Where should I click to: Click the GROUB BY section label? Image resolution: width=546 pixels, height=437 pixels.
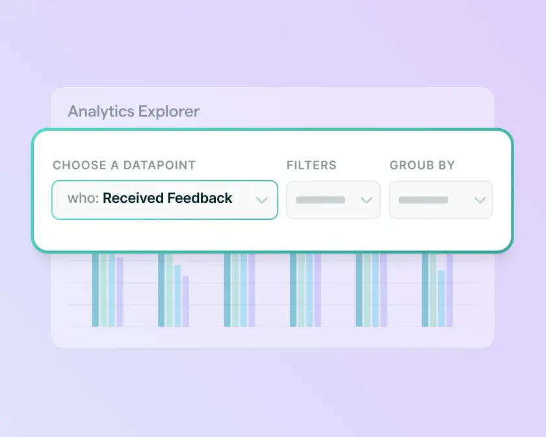coord(422,165)
